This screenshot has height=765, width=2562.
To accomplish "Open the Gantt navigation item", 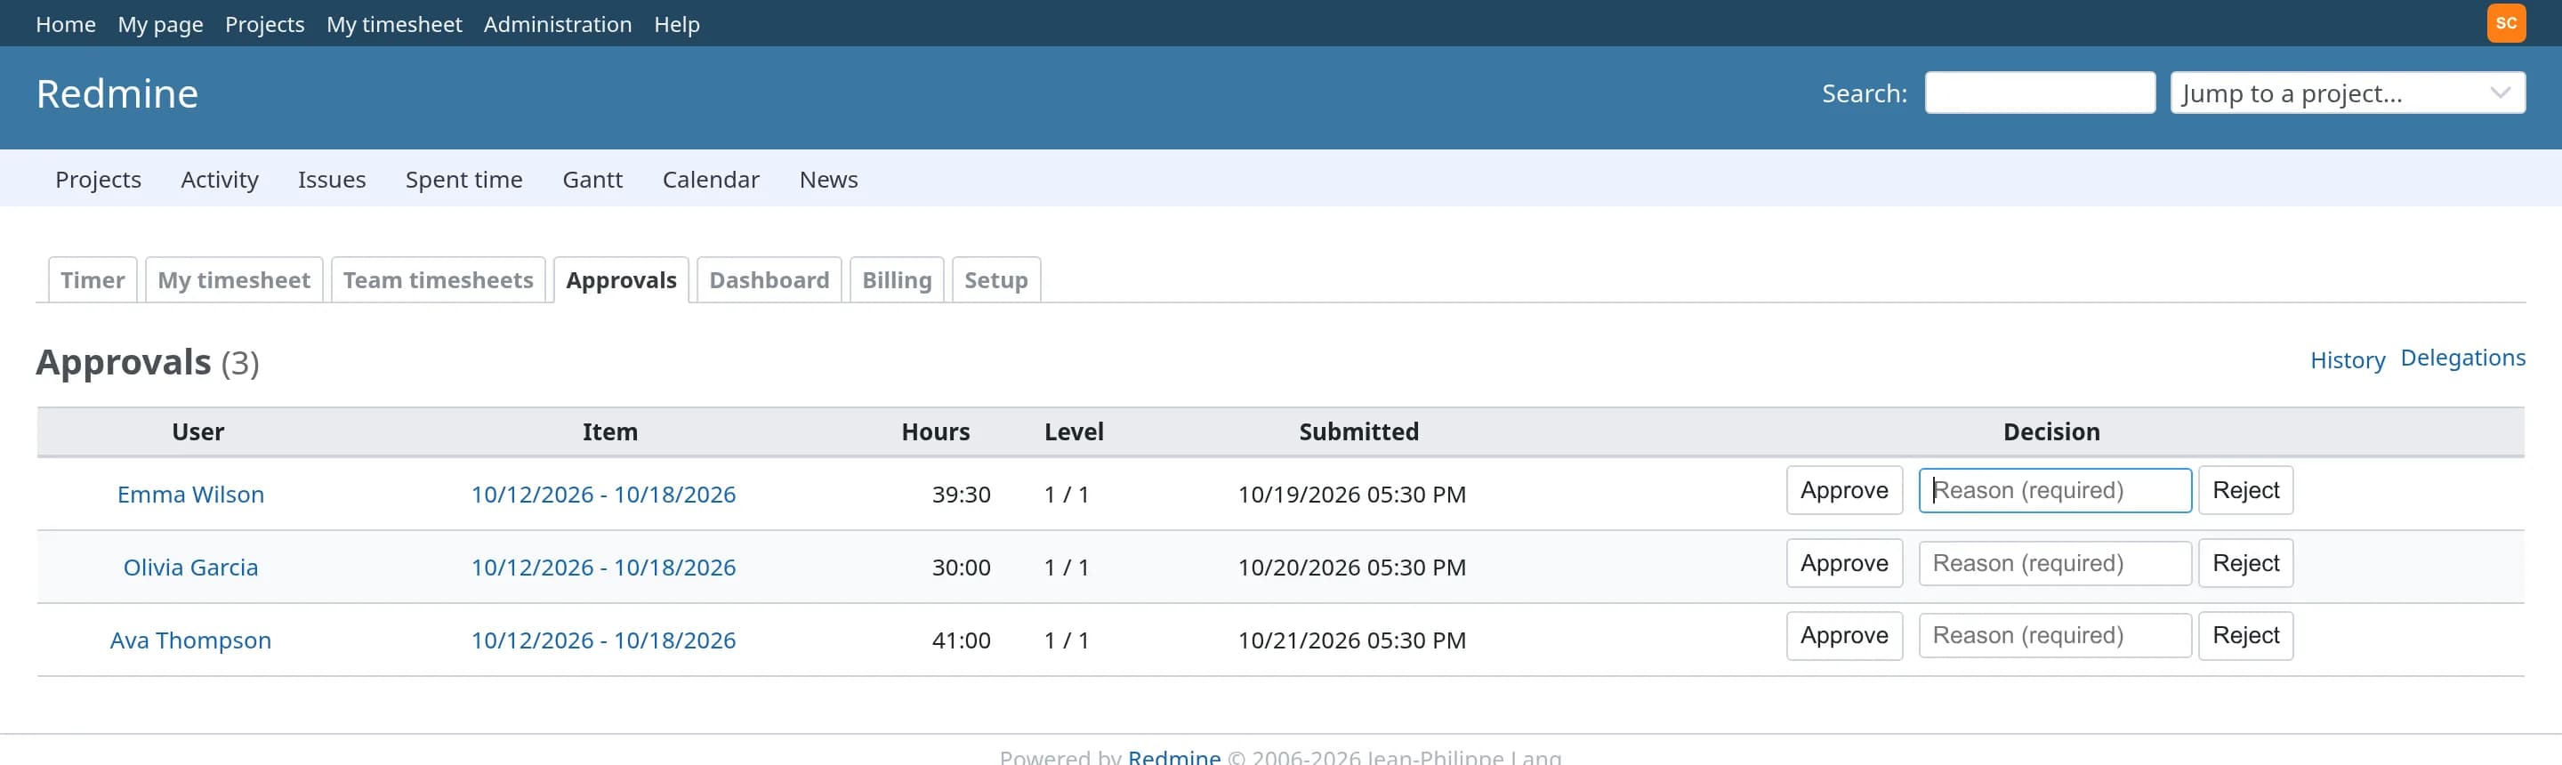I will (592, 179).
